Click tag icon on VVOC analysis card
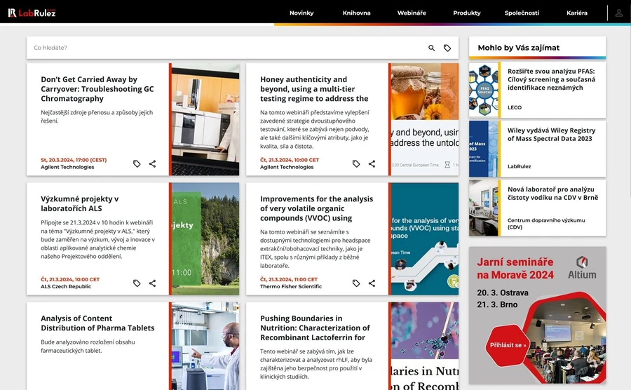Viewport: 631px width, 390px height. point(356,283)
